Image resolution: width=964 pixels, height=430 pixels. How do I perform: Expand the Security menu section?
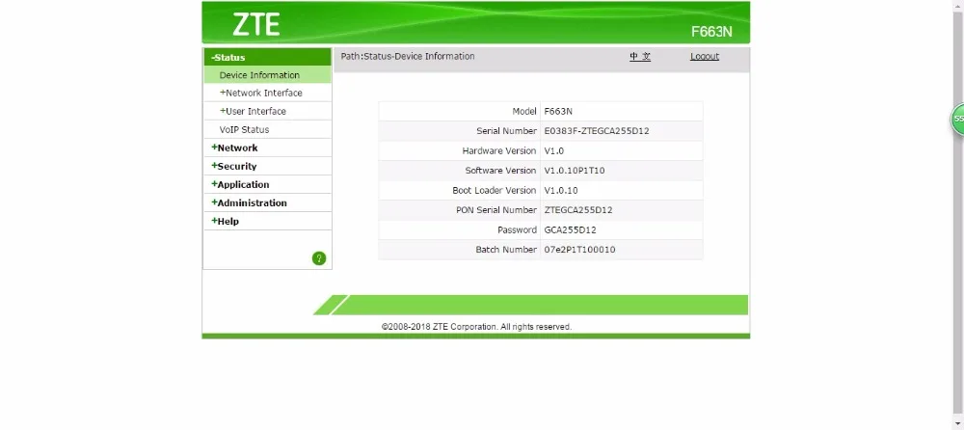click(233, 166)
